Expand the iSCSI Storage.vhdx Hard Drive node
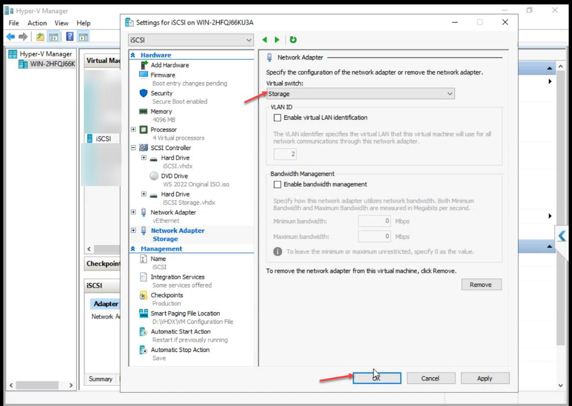Image resolution: width=572 pixels, height=406 pixels. 144,194
